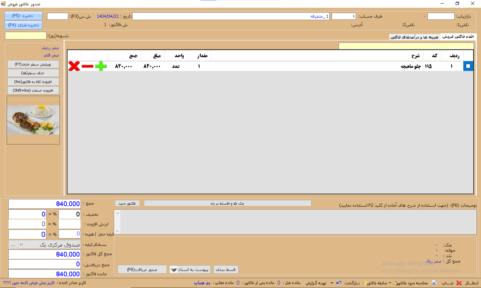Switch to هزینه ها و درآمدهای فاکتور tab
The width and height of the screenshot is (481, 288).
(415, 37)
